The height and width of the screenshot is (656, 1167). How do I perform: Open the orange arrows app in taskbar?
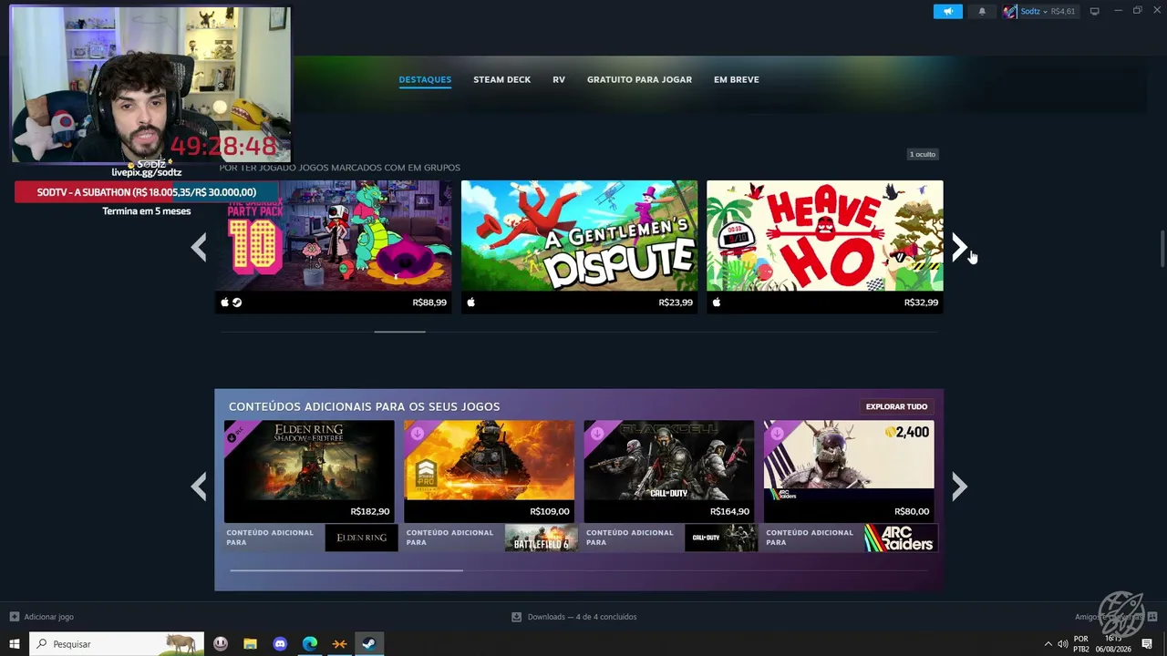[339, 644]
